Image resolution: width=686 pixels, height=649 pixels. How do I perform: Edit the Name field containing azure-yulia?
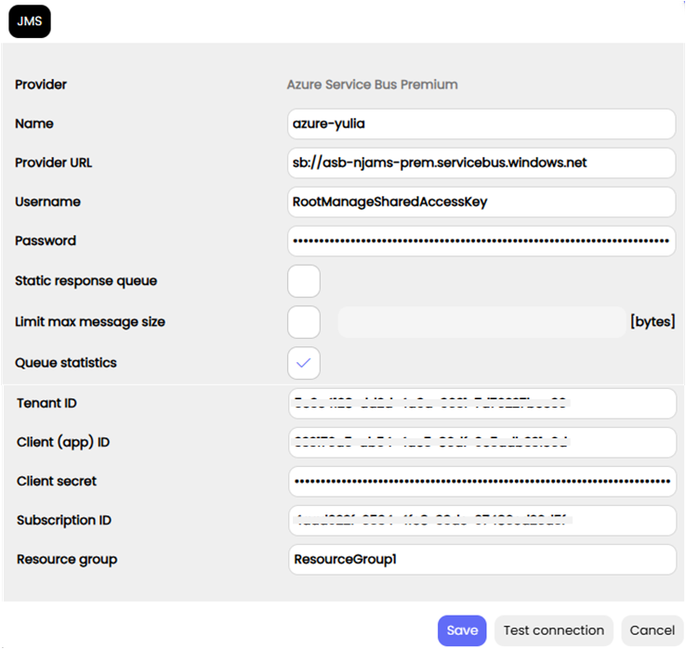point(482,124)
